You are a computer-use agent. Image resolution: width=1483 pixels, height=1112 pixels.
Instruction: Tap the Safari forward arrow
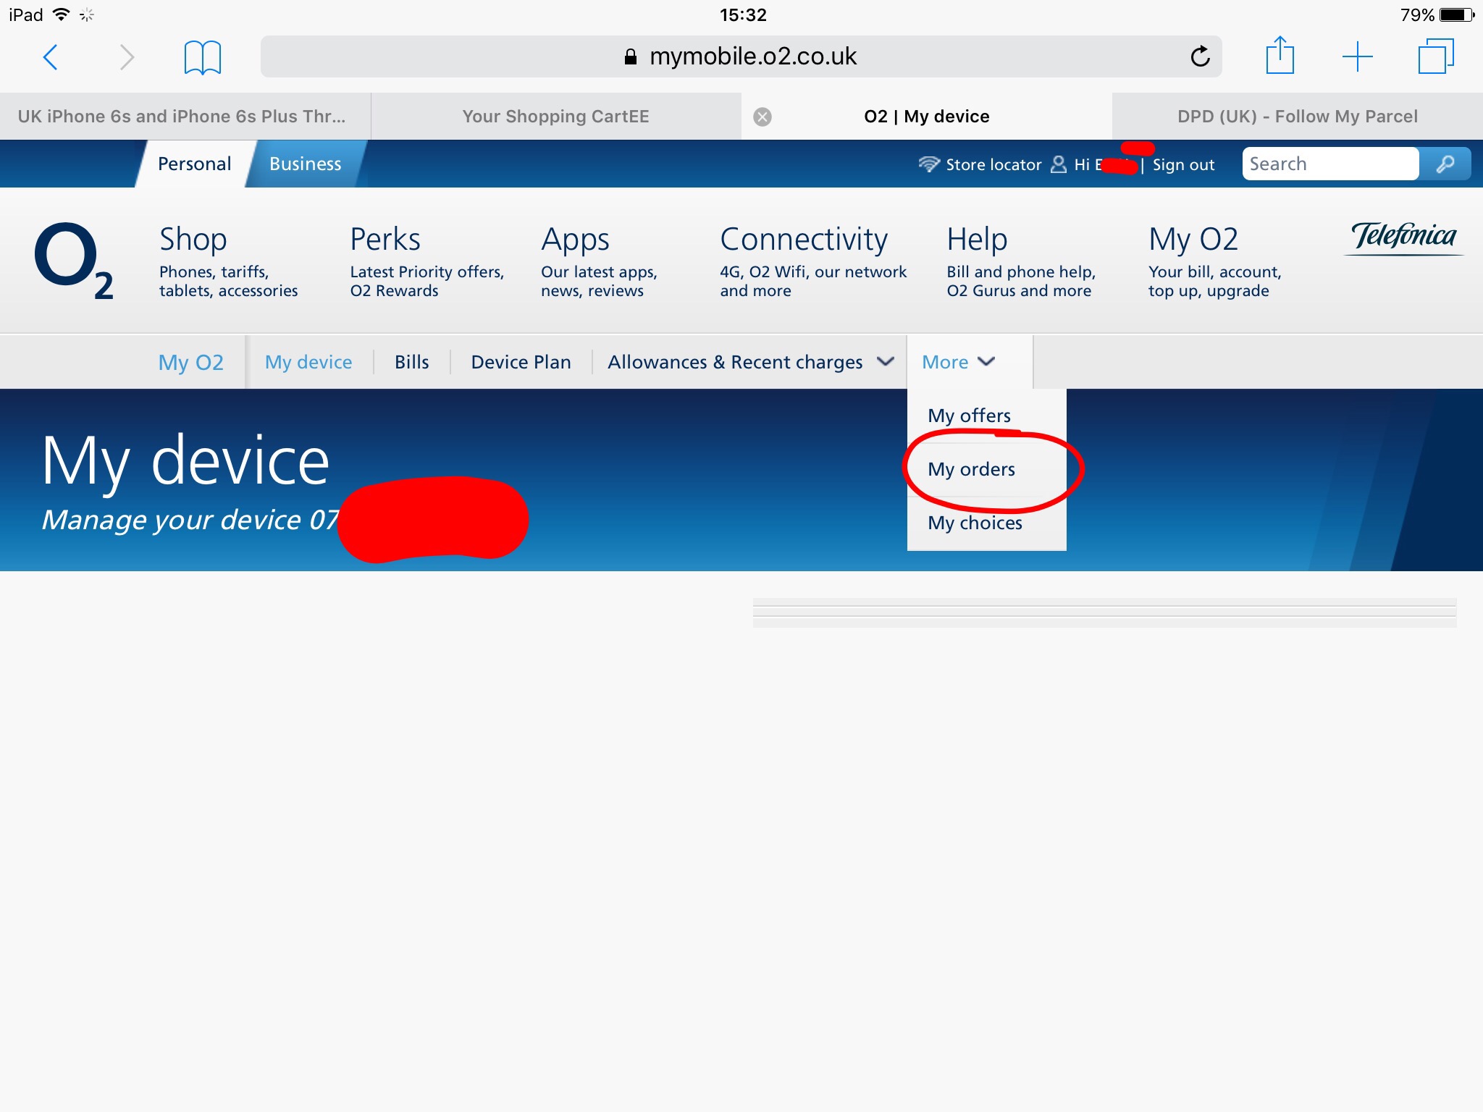(127, 56)
